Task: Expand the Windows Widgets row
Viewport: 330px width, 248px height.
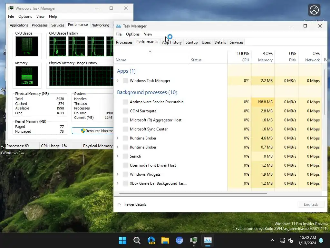Action: click(118, 174)
